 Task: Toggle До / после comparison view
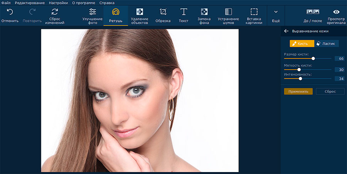point(312,15)
